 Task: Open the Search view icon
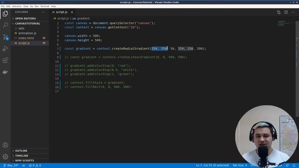pos(5,25)
